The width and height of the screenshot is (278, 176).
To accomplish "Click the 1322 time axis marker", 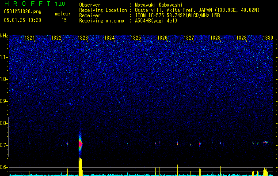I will (56, 38).
